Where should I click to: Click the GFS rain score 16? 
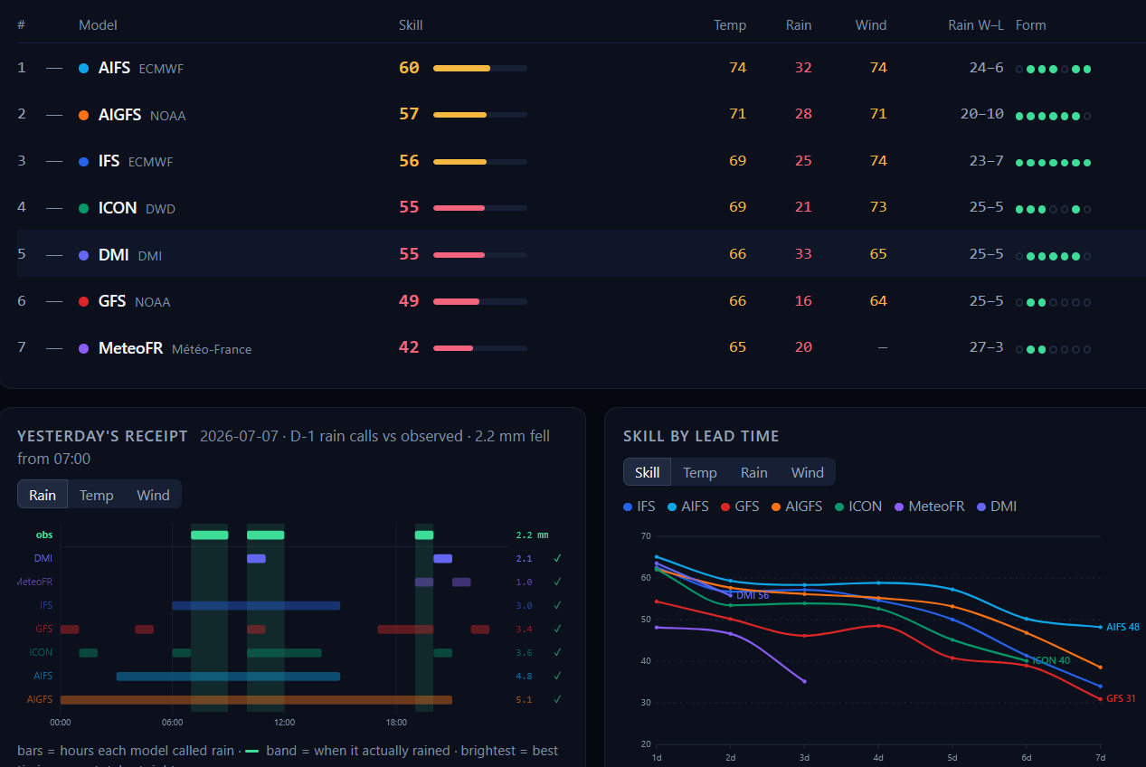click(x=803, y=301)
